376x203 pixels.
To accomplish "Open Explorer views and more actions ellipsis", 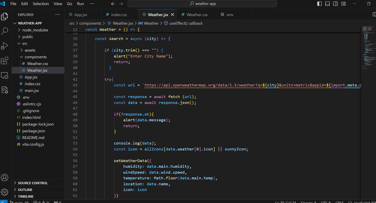I will [x=57, y=15].
